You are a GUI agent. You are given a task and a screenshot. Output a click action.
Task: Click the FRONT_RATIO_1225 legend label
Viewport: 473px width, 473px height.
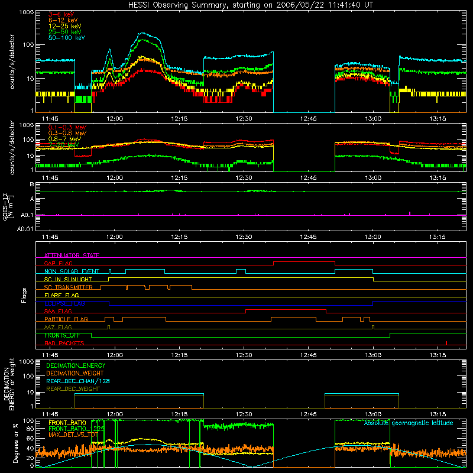(x=77, y=429)
